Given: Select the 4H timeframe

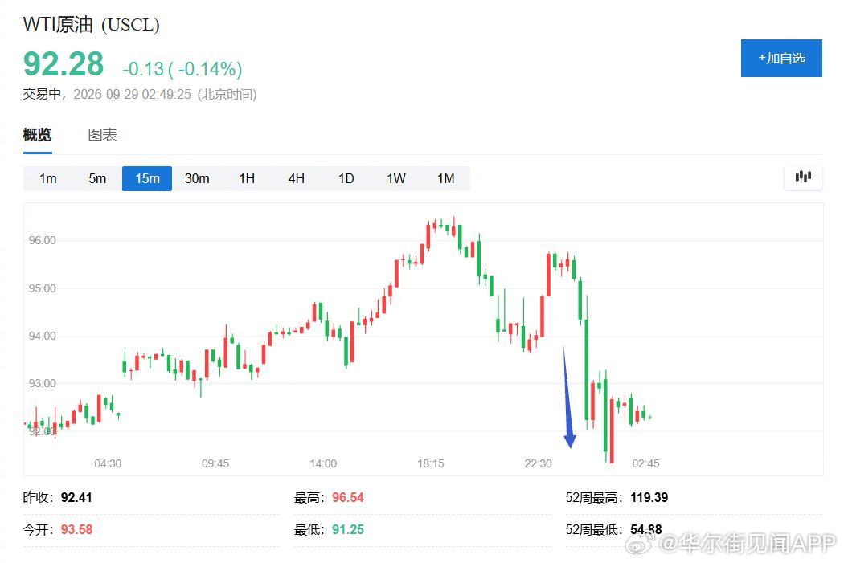Looking at the screenshot, I should tap(297, 178).
